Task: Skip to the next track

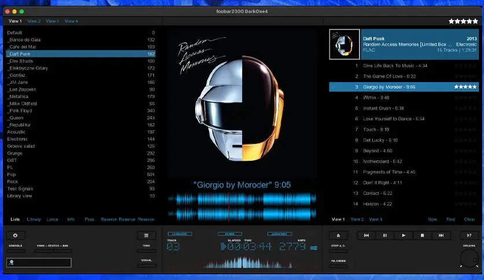Action: [441, 235]
